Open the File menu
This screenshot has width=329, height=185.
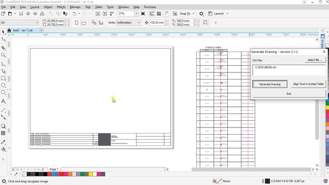[x=4, y=7]
